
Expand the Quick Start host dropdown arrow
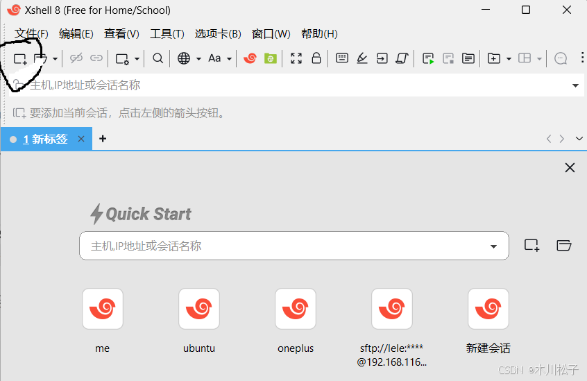494,246
